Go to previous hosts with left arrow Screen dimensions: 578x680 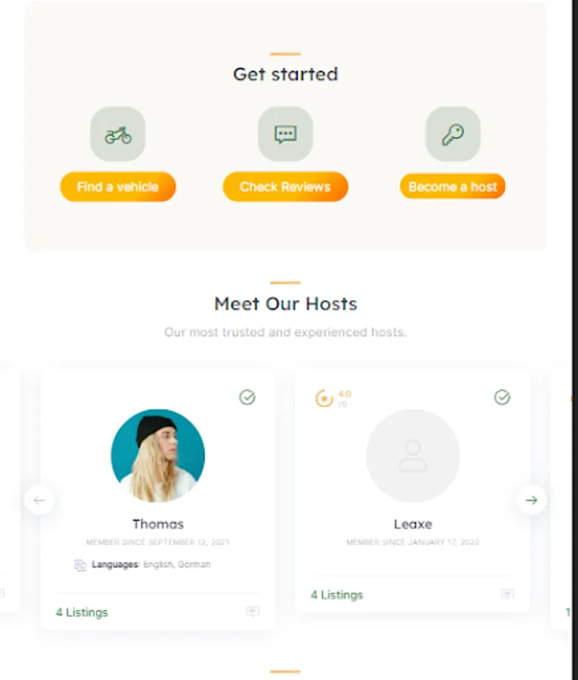point(39,500)
